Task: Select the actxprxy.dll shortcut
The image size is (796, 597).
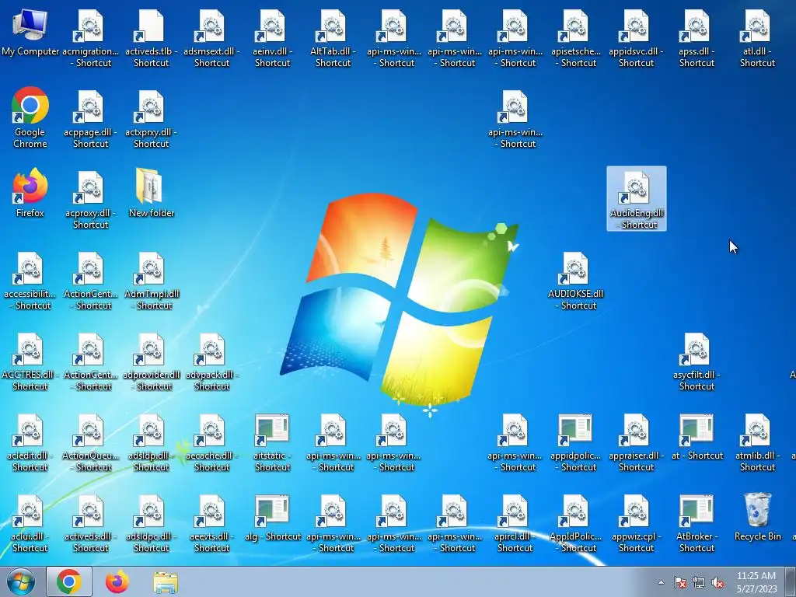Action: (x=151, y=119)
